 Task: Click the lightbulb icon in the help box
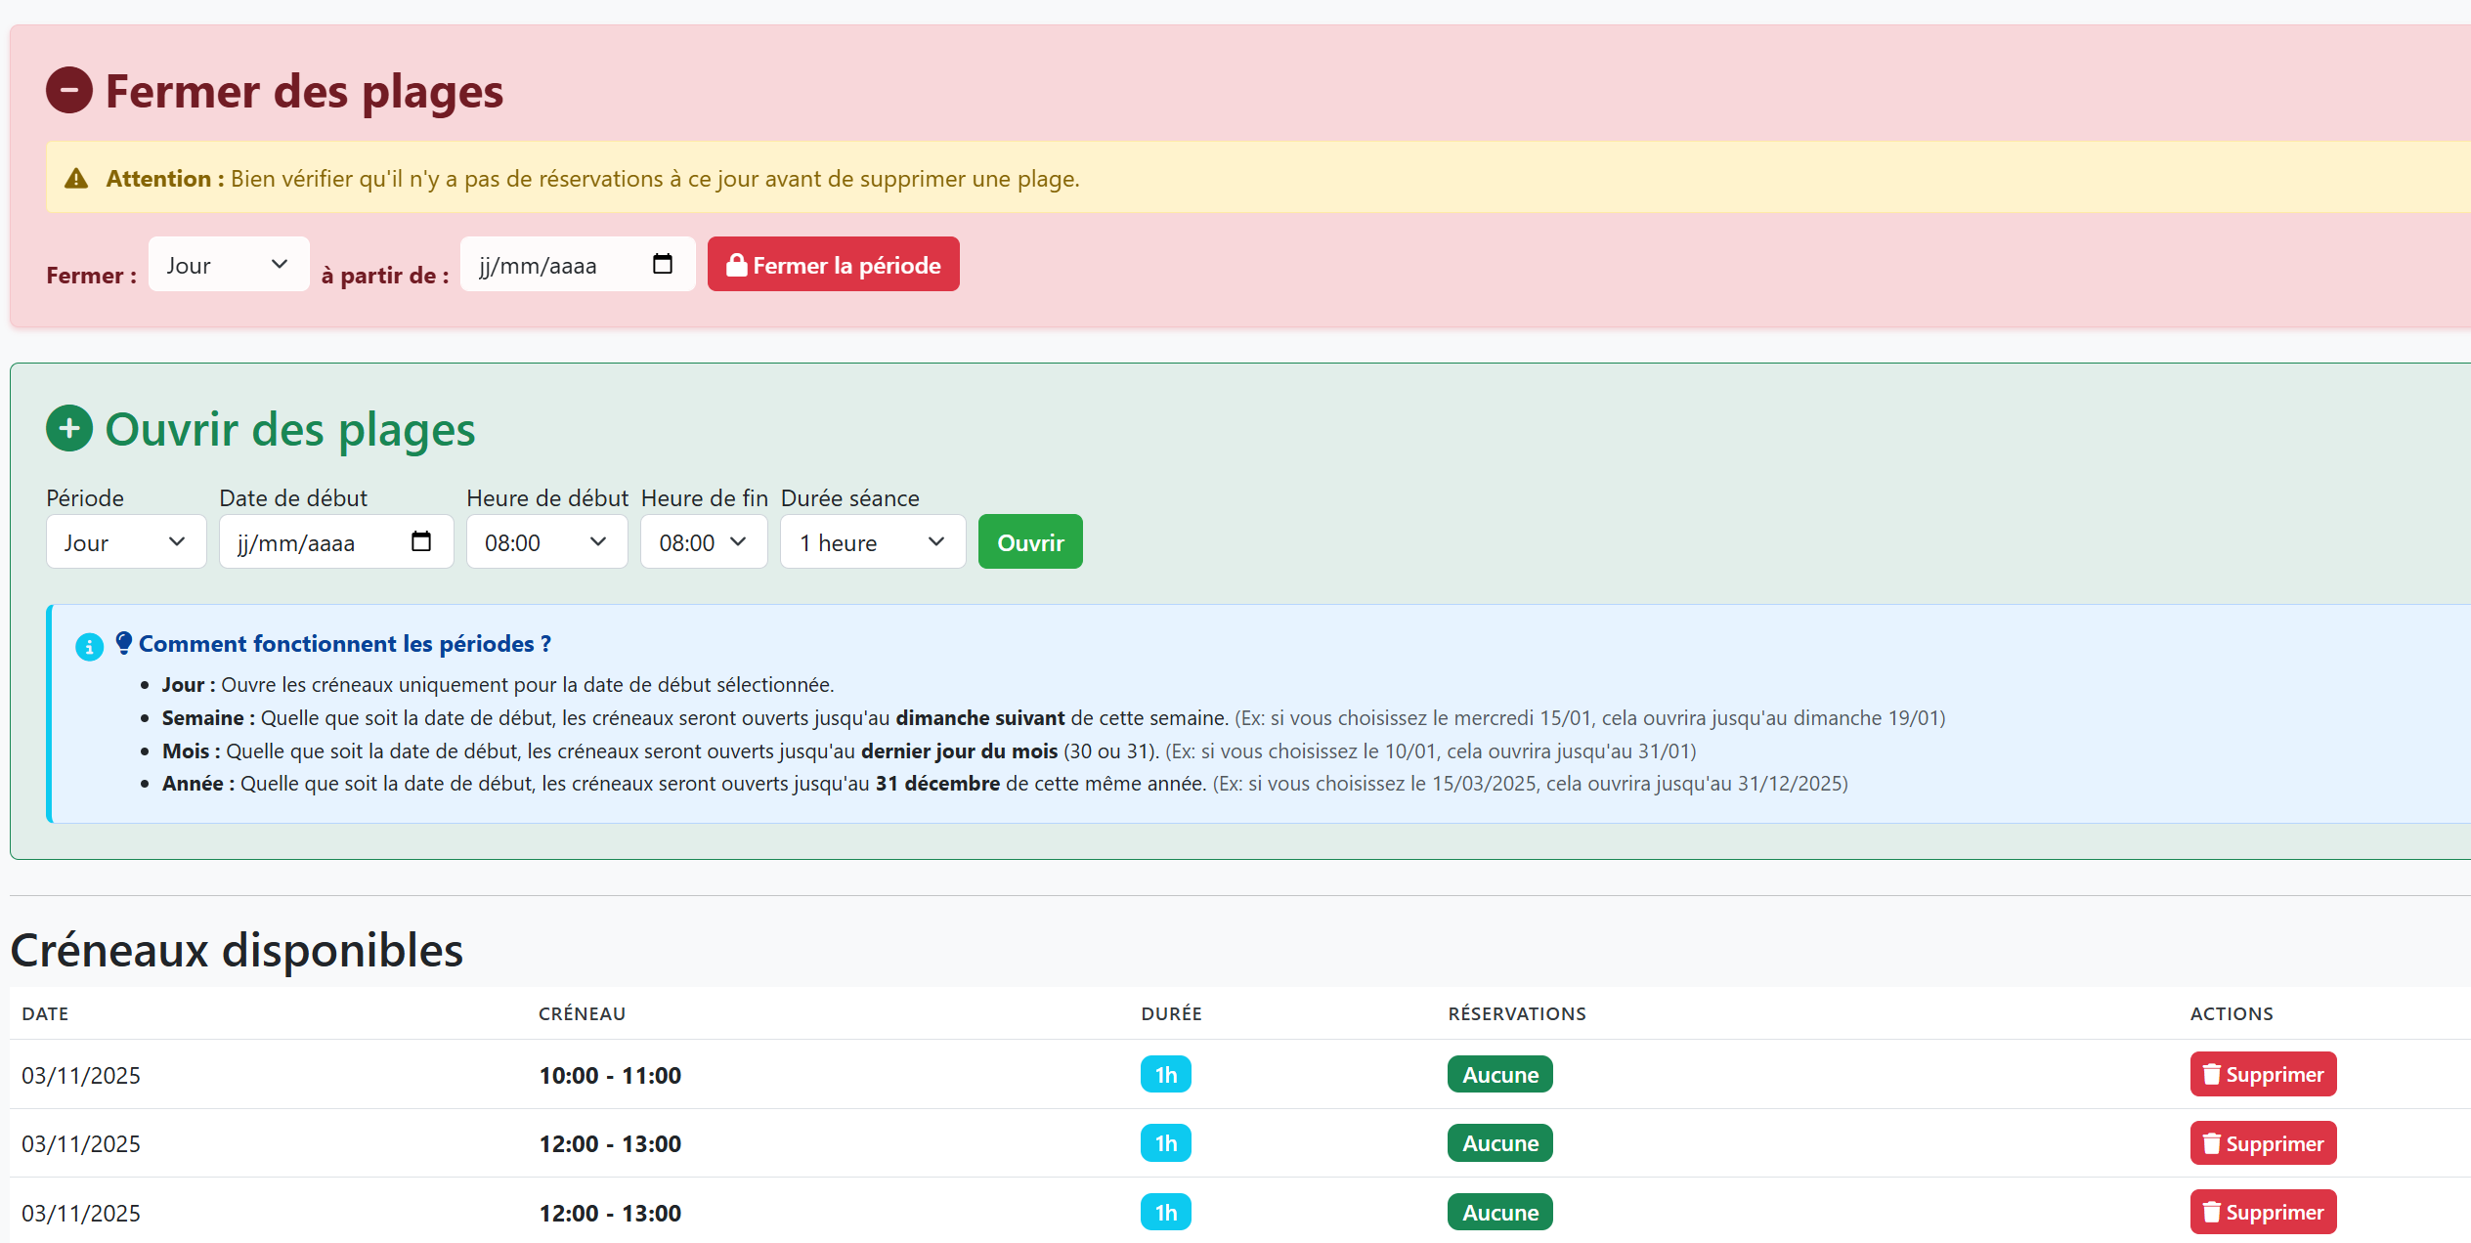pyautogui.click(x=123, y=641)
